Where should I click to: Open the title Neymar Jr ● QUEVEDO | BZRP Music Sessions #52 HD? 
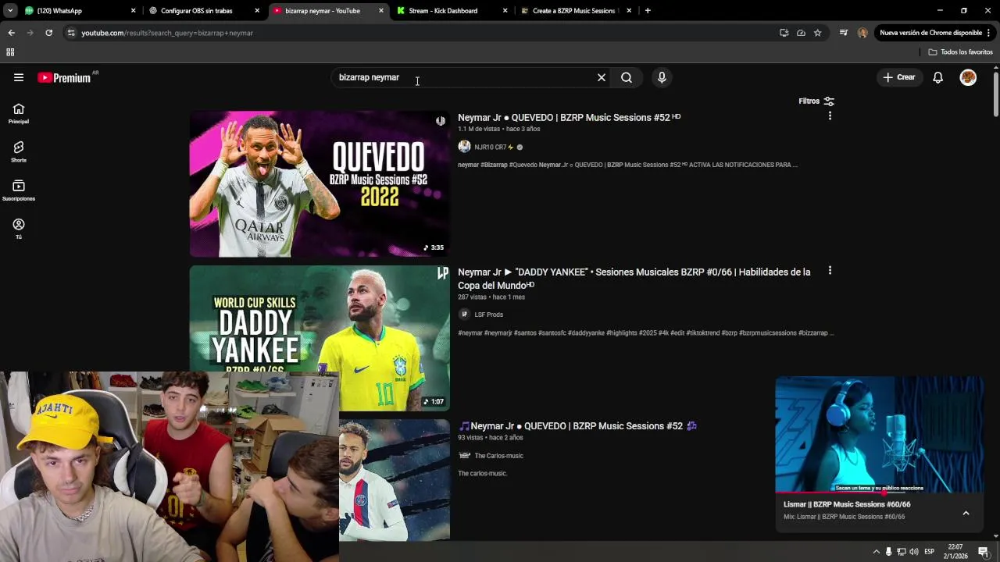pyautogui.click(x=569, y=117)
